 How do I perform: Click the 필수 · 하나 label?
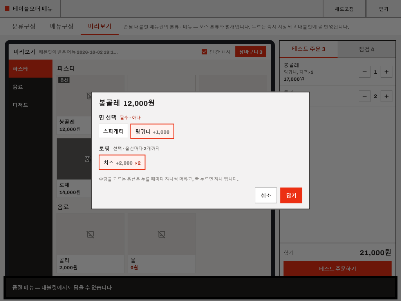tap(130, 118)
